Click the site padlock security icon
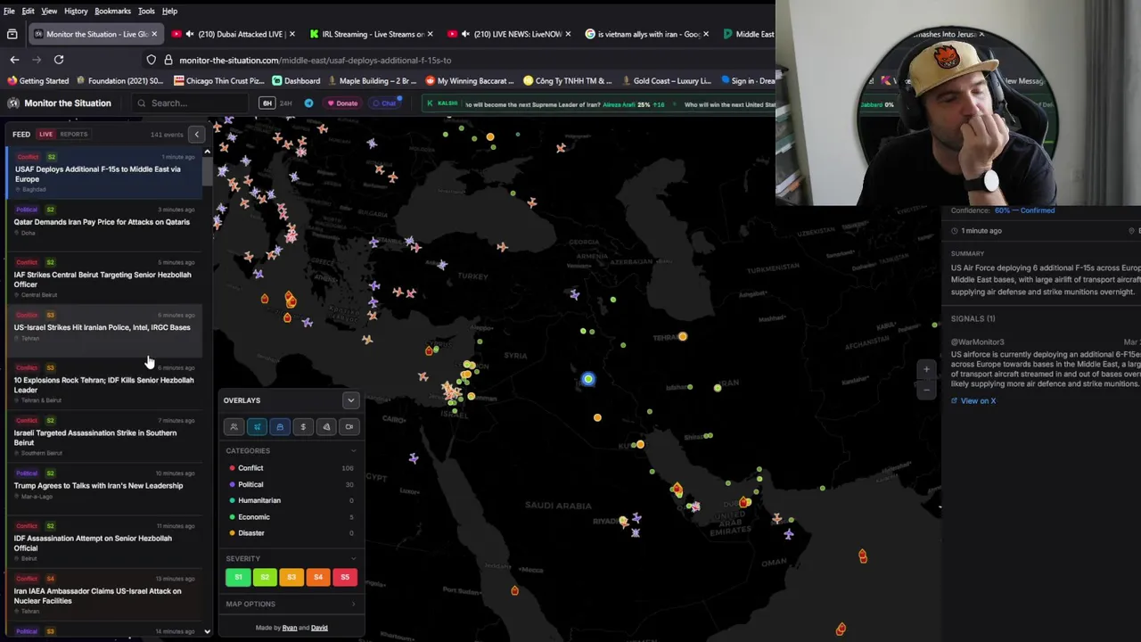Viewport: 1141px width, 642px height. pyautogui.click(x=168, y=60)
